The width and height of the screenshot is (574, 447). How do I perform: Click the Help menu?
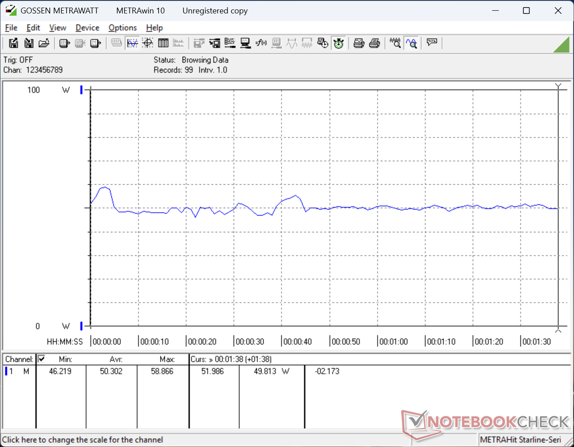pos(154,28)
